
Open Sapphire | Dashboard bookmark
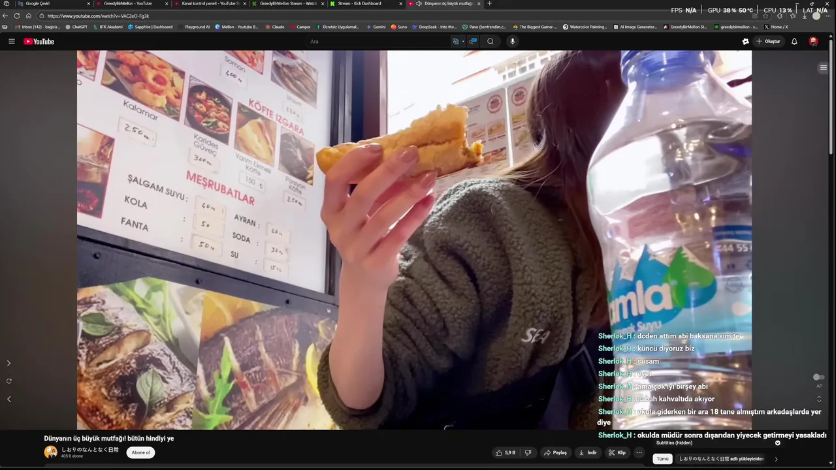pos(150,27)
